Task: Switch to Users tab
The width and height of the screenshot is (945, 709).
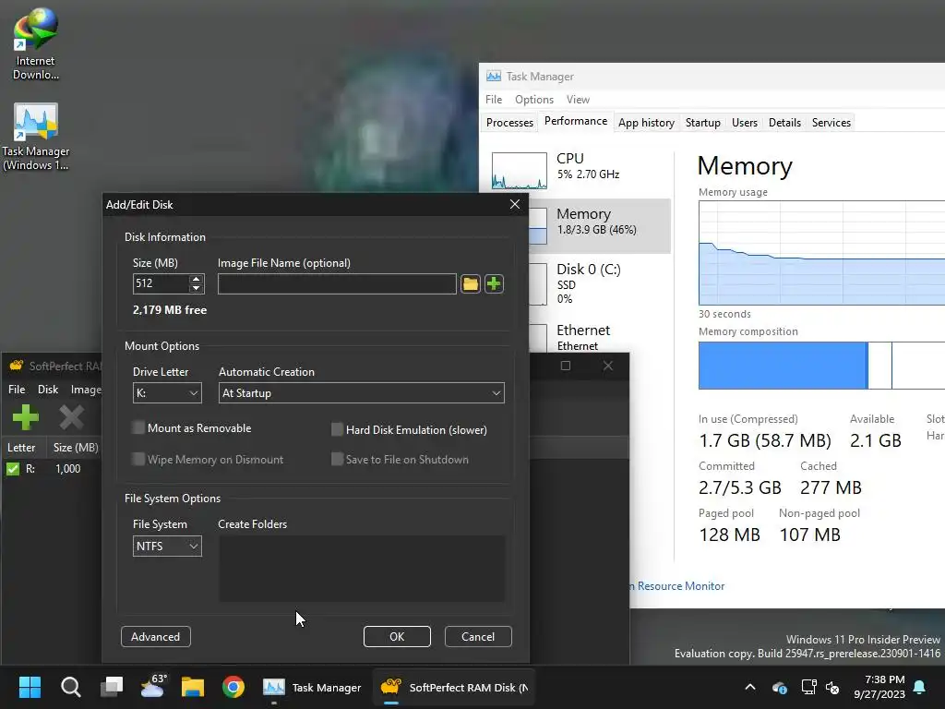Action: click(745, 123)
